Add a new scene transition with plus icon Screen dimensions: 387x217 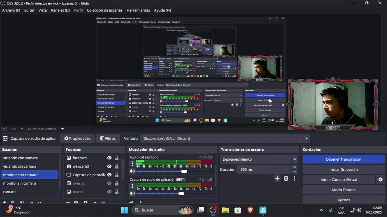(x=277, y=178)
